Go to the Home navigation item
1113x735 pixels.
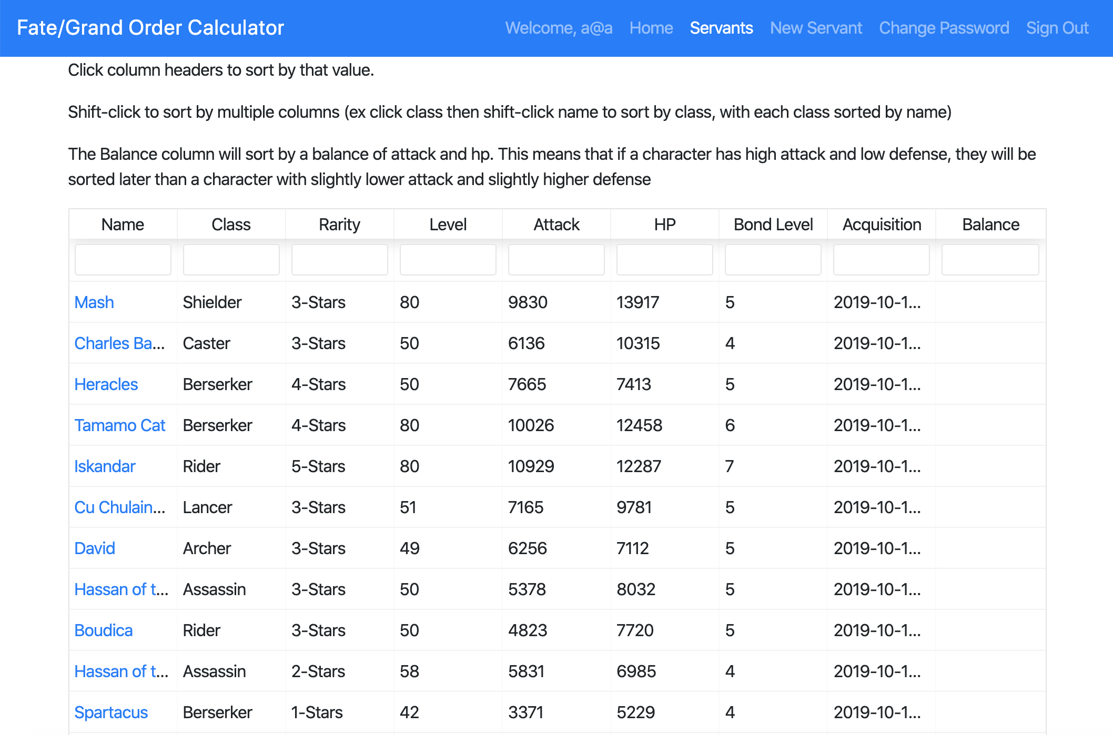pos(651,28)
